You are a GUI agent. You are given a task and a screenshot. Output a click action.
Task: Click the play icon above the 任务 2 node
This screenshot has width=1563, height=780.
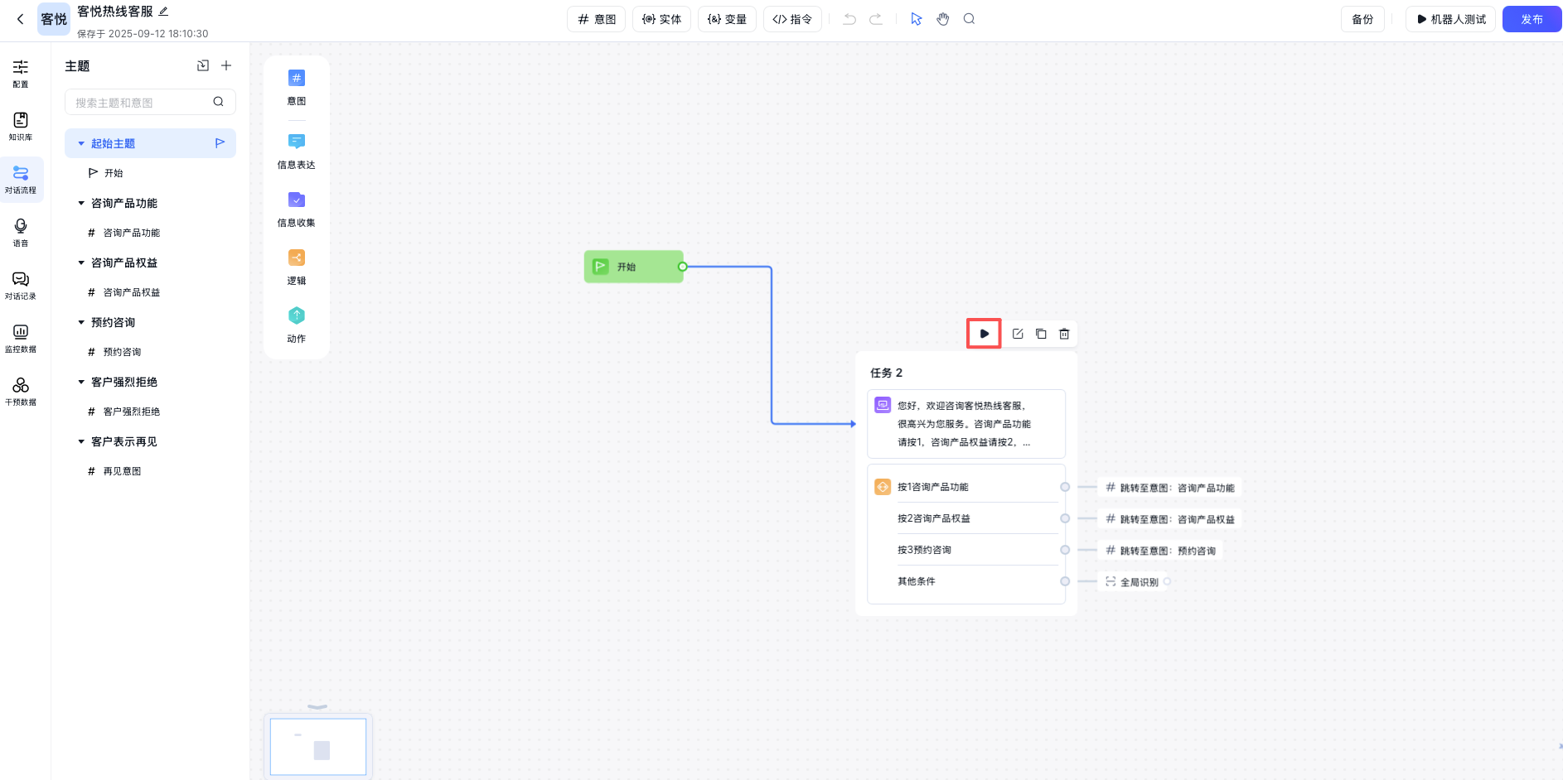click(x=984, y=334)
